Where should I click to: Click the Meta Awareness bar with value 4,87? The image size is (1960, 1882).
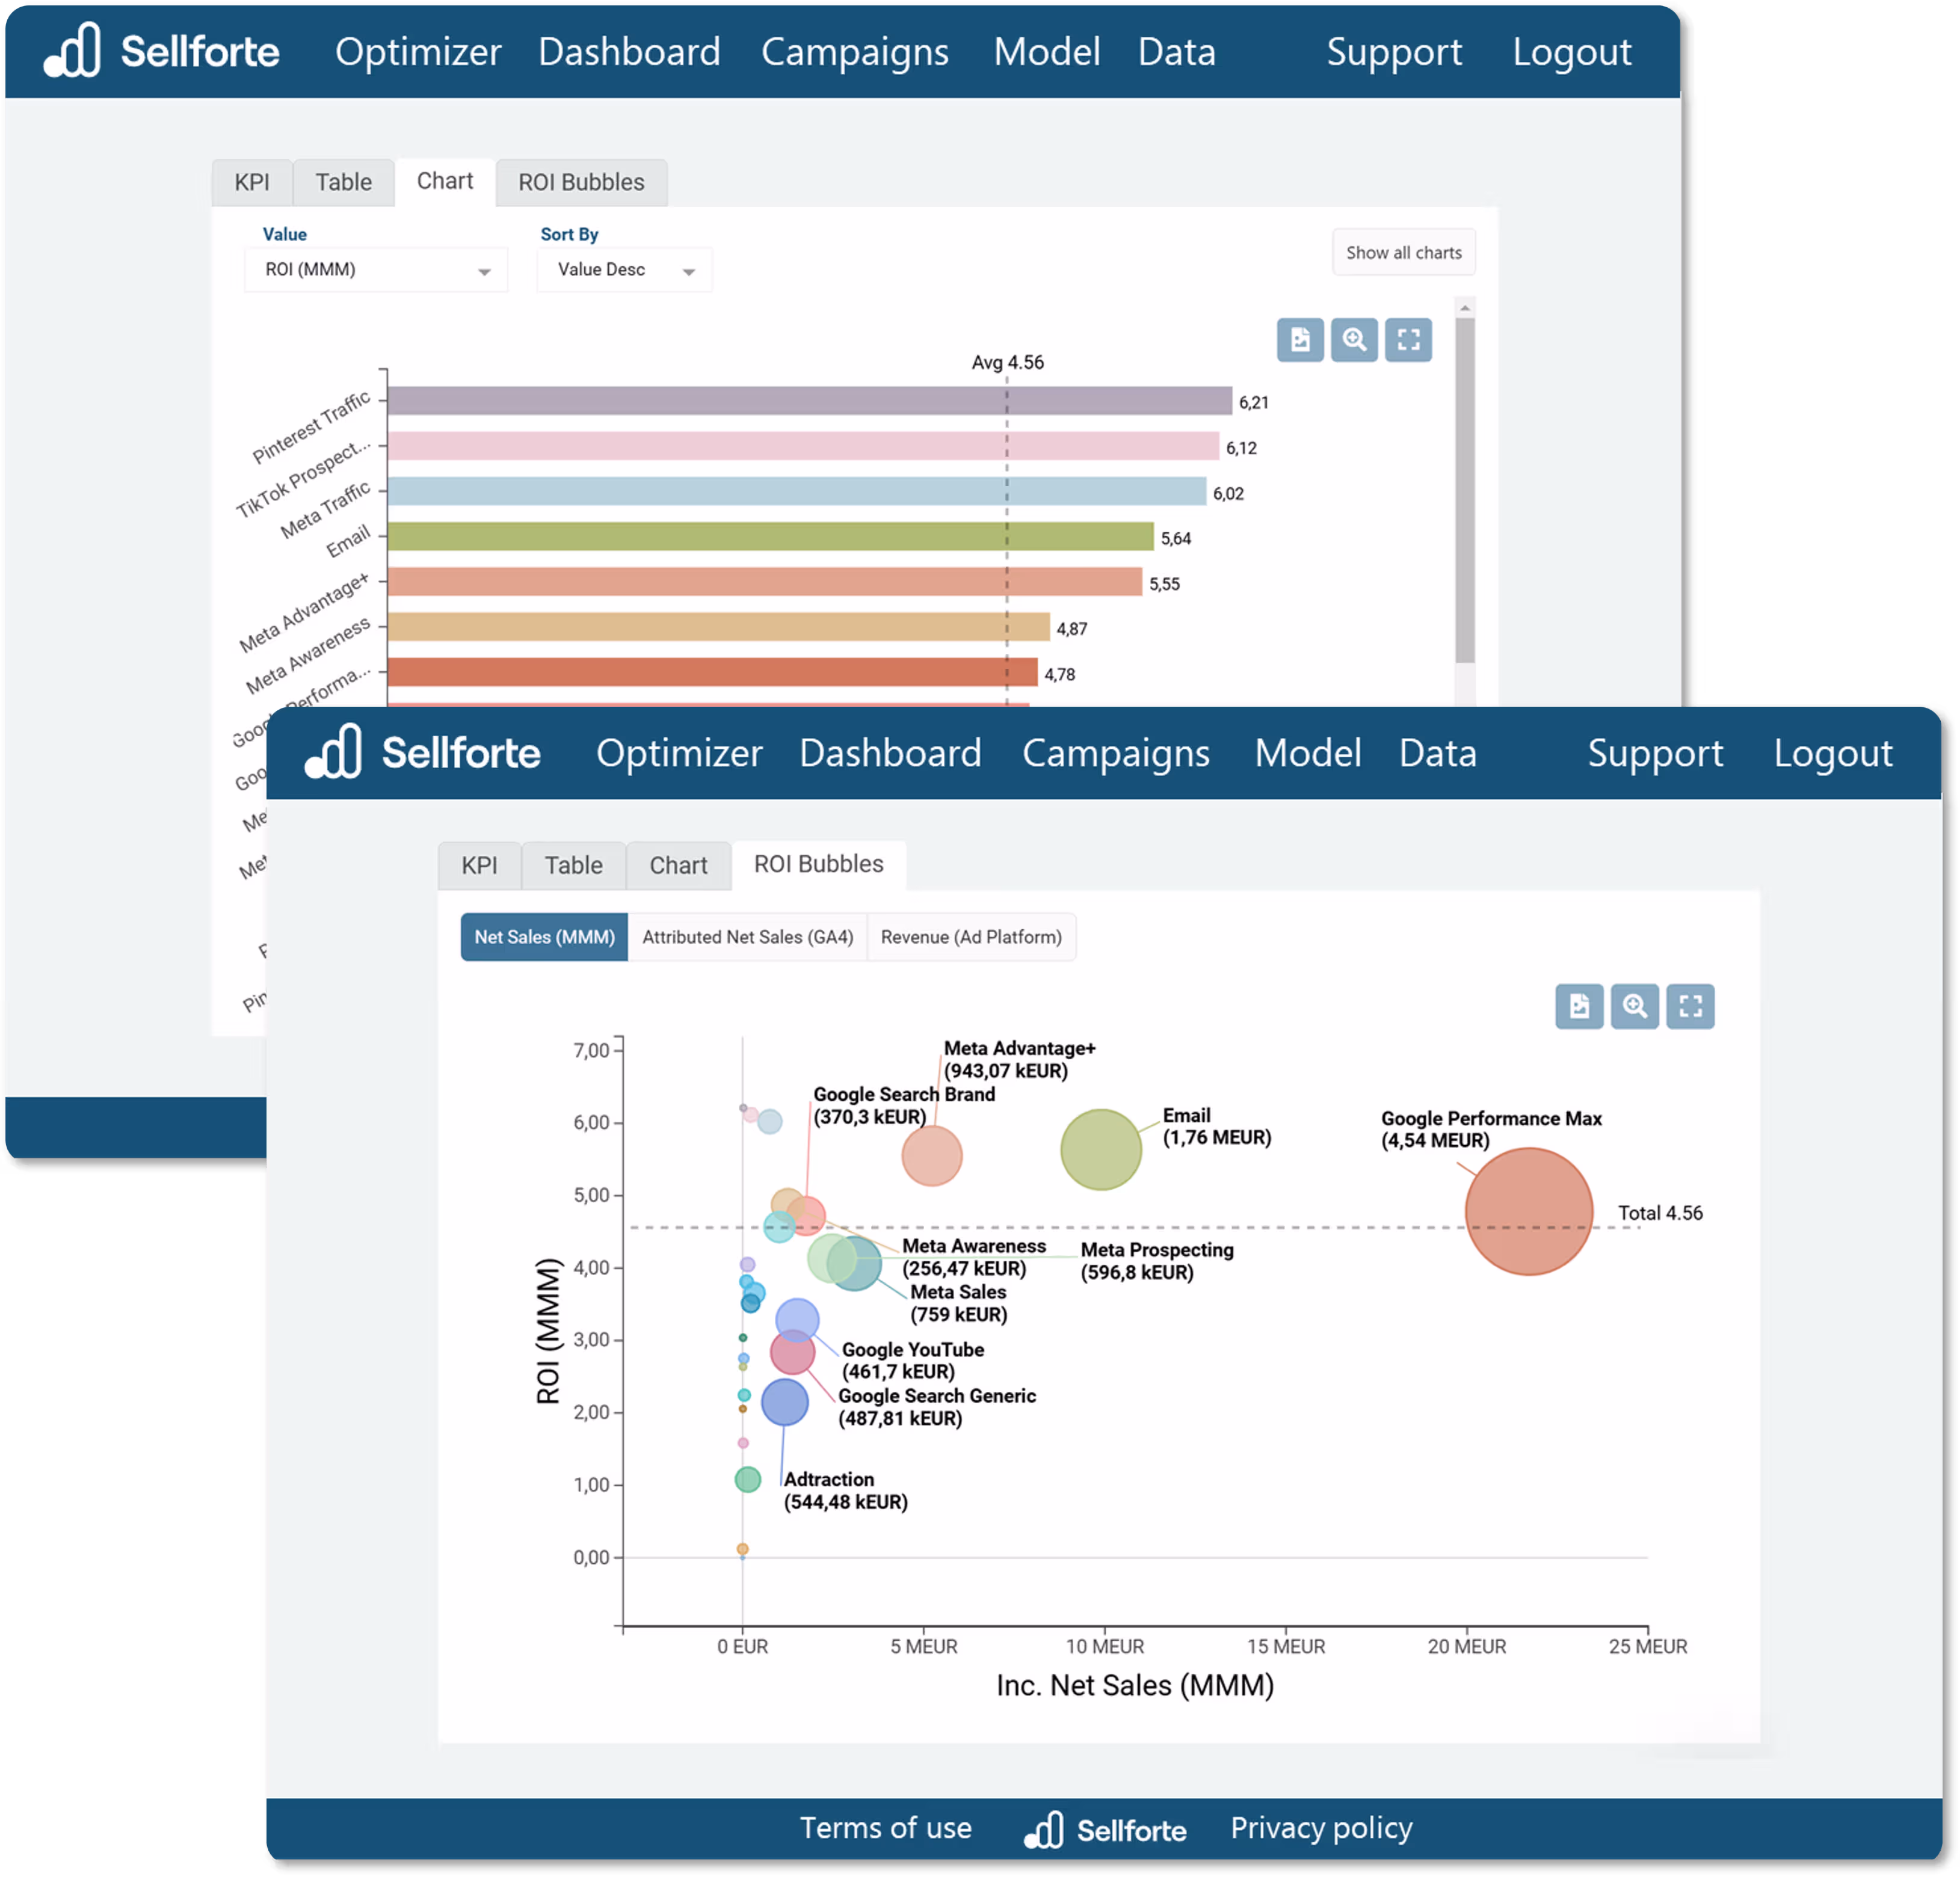pyautogui.click(x=719, y=627)
